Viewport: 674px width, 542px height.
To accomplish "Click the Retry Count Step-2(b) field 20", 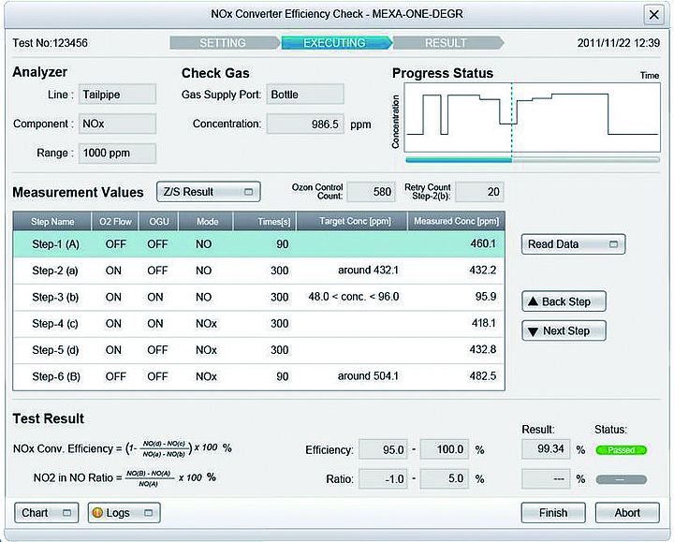I will point(479,192).
